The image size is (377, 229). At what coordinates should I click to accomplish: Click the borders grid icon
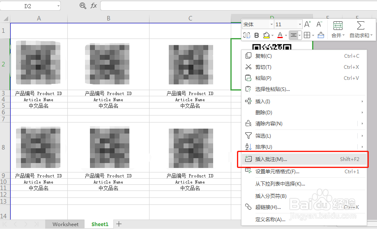pos(307,35)
